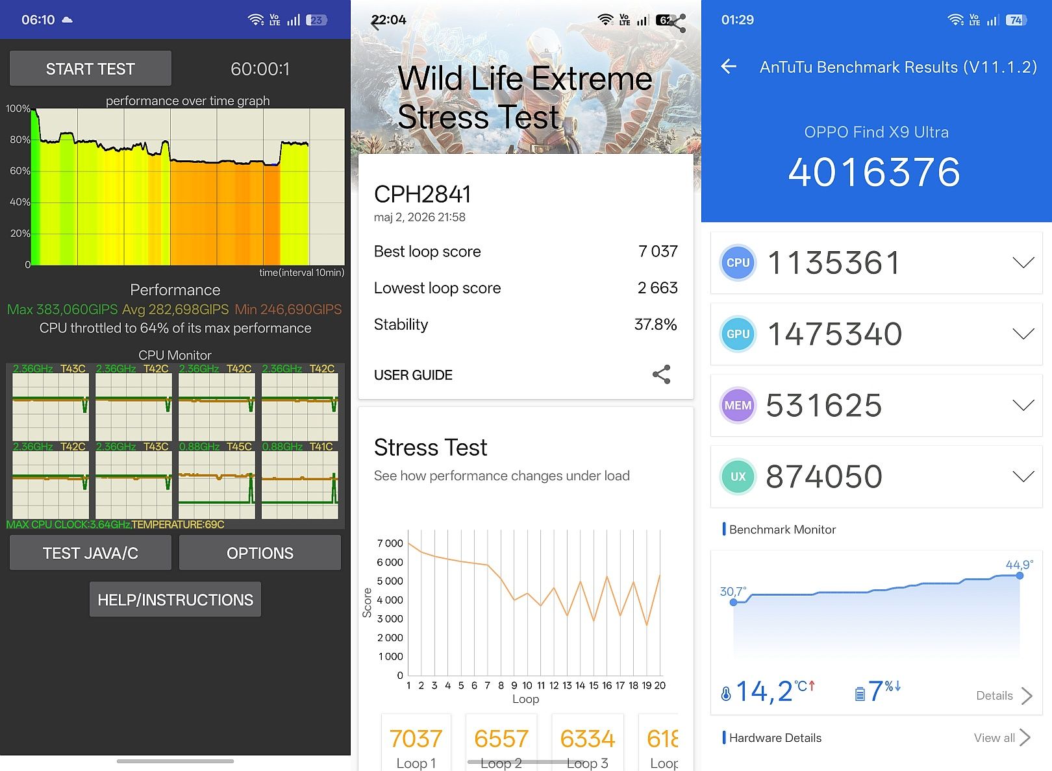Image resolution: width=1052 pixels, height=771 pixels.
Task: Open Benchmark Monitor Details
Action: click(x=1004, y=696)
